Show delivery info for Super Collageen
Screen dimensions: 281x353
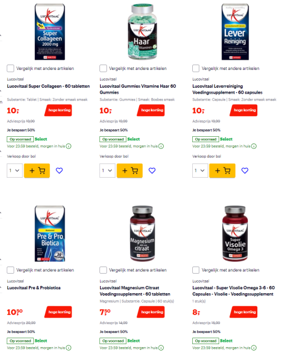[x=69, y=146]
